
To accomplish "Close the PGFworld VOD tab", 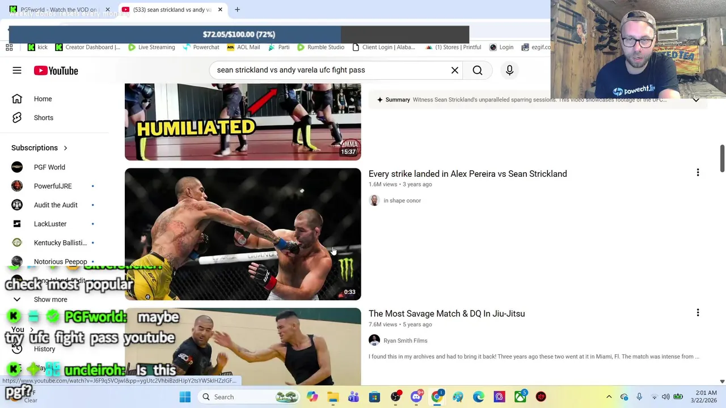I will [108, 10].
